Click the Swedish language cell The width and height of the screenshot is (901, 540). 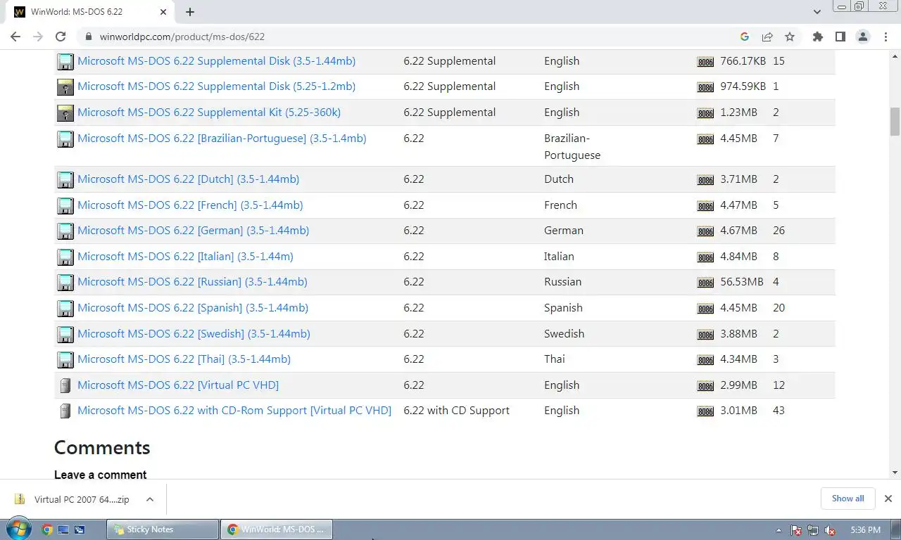pos(564,334)
